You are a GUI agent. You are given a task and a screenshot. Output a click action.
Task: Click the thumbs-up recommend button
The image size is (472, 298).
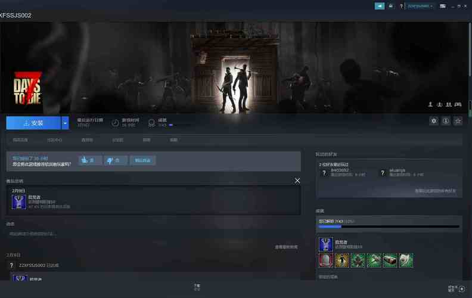pos(91,160)
